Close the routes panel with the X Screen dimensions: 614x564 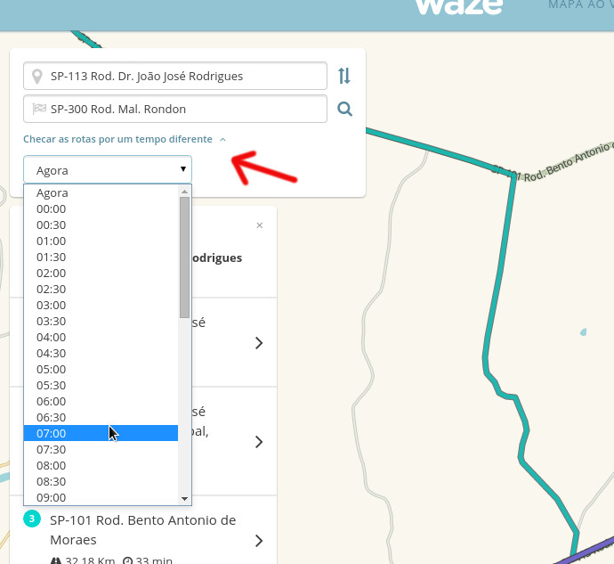point(260,225)
